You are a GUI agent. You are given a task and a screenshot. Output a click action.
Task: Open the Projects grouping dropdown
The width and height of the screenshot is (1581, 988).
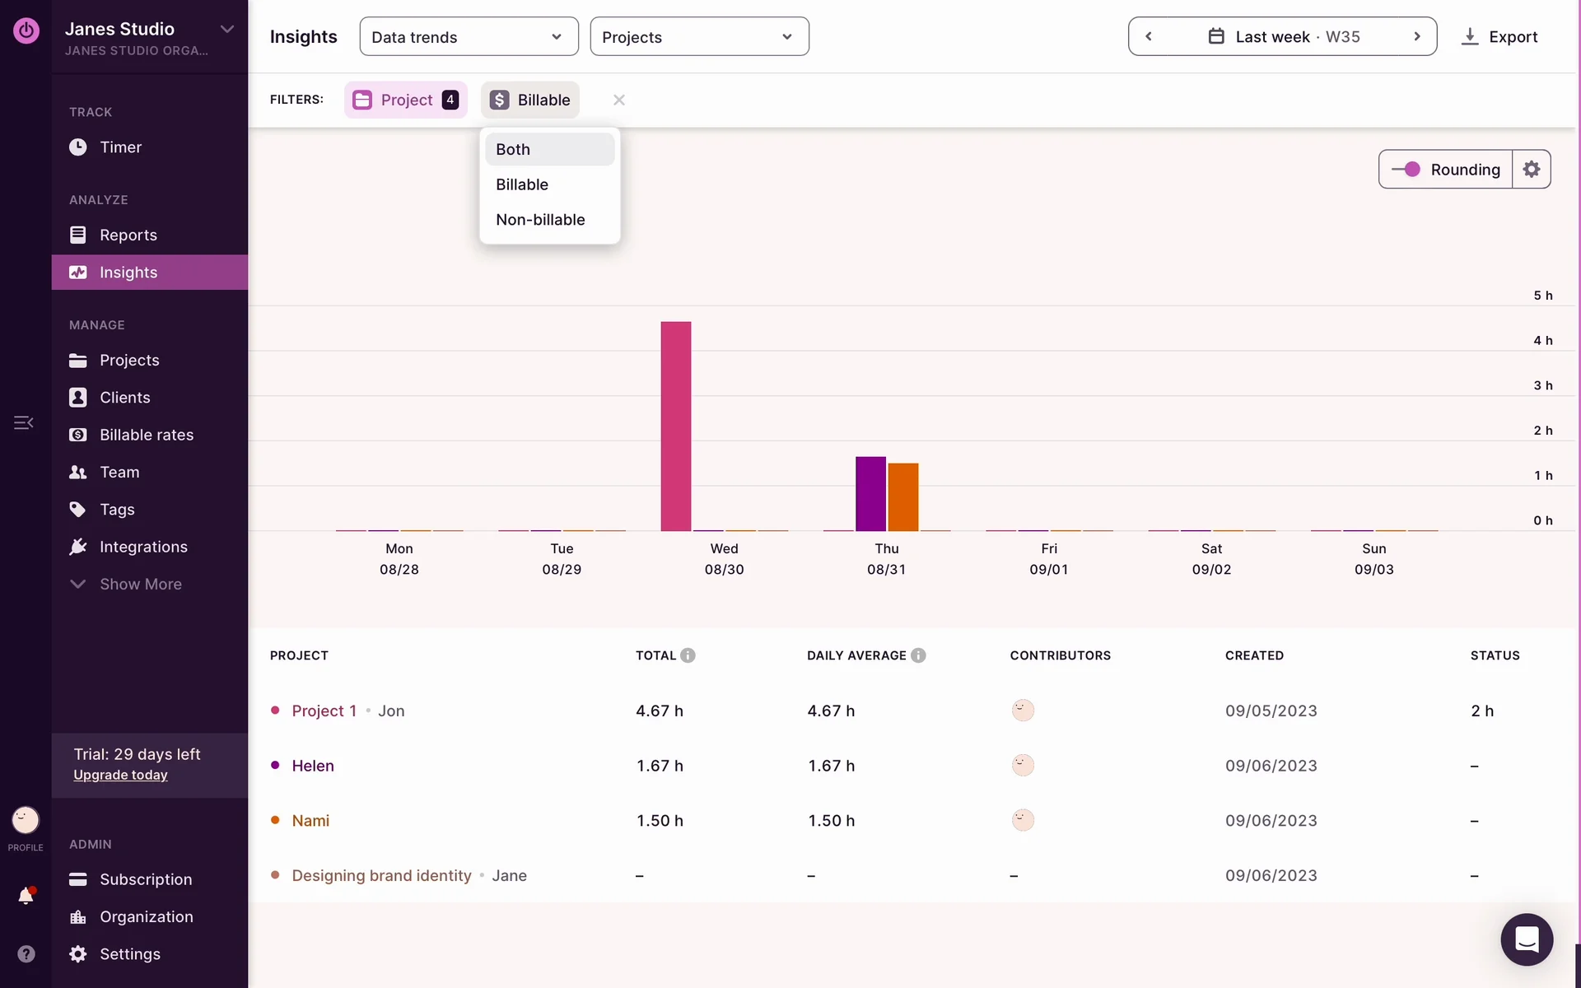pos(699,37)
